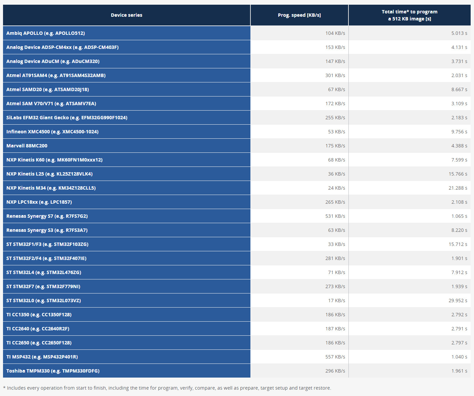Click the 175 KB/s speed value

click(x=335, y=146)
